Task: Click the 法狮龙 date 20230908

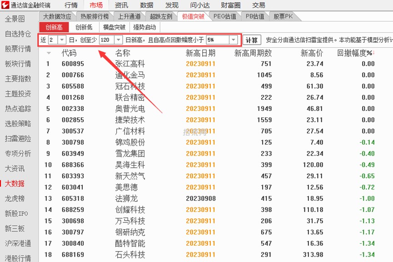Action: pyautogui.click(x=201, y=198)
